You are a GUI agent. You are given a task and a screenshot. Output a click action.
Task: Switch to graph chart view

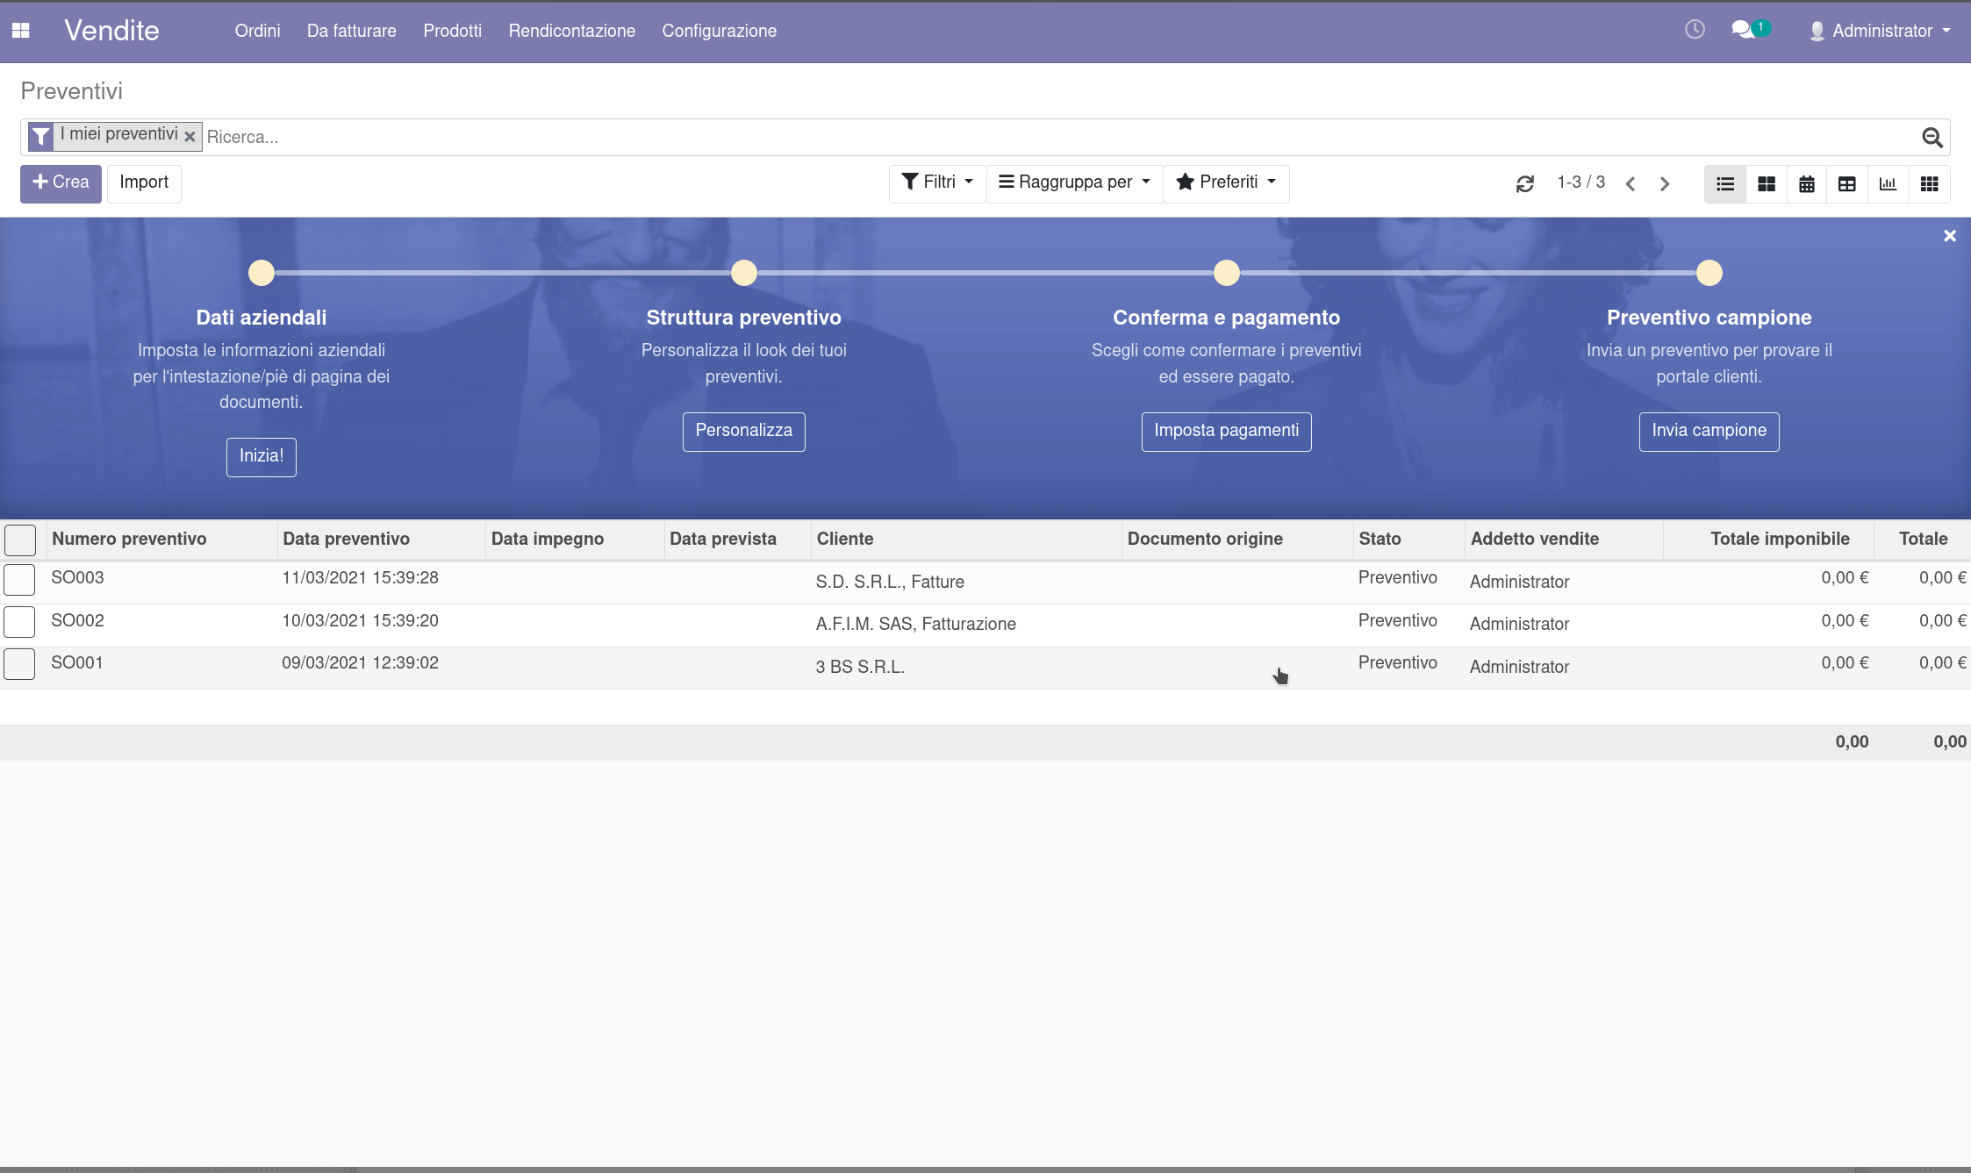click(1888, 183)
